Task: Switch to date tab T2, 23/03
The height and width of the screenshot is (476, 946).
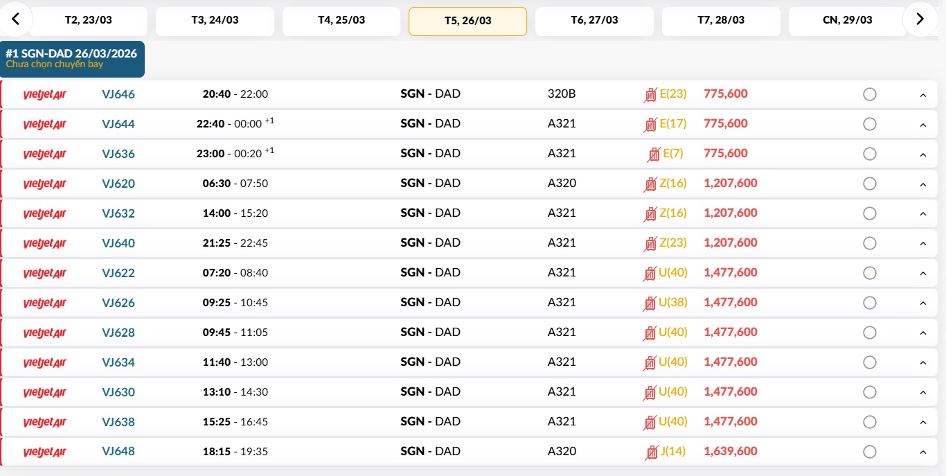Action: (88, 21)
